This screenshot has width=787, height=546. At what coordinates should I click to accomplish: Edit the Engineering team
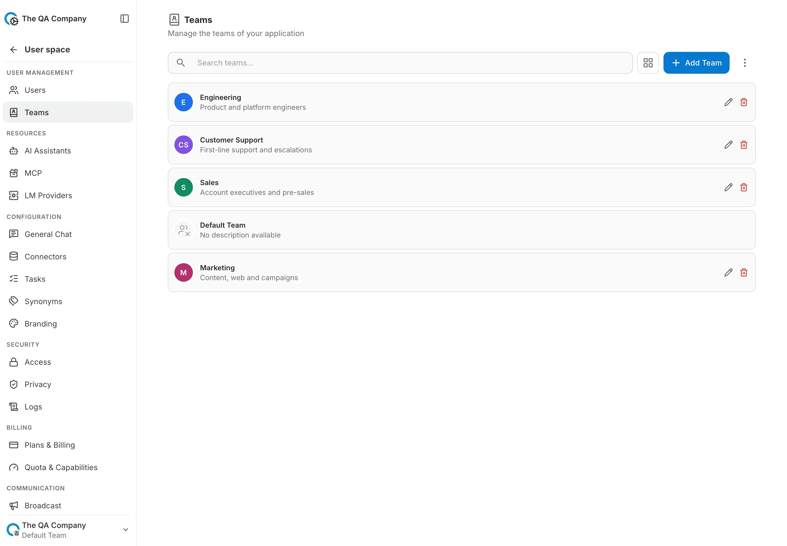tap(728, 102)
